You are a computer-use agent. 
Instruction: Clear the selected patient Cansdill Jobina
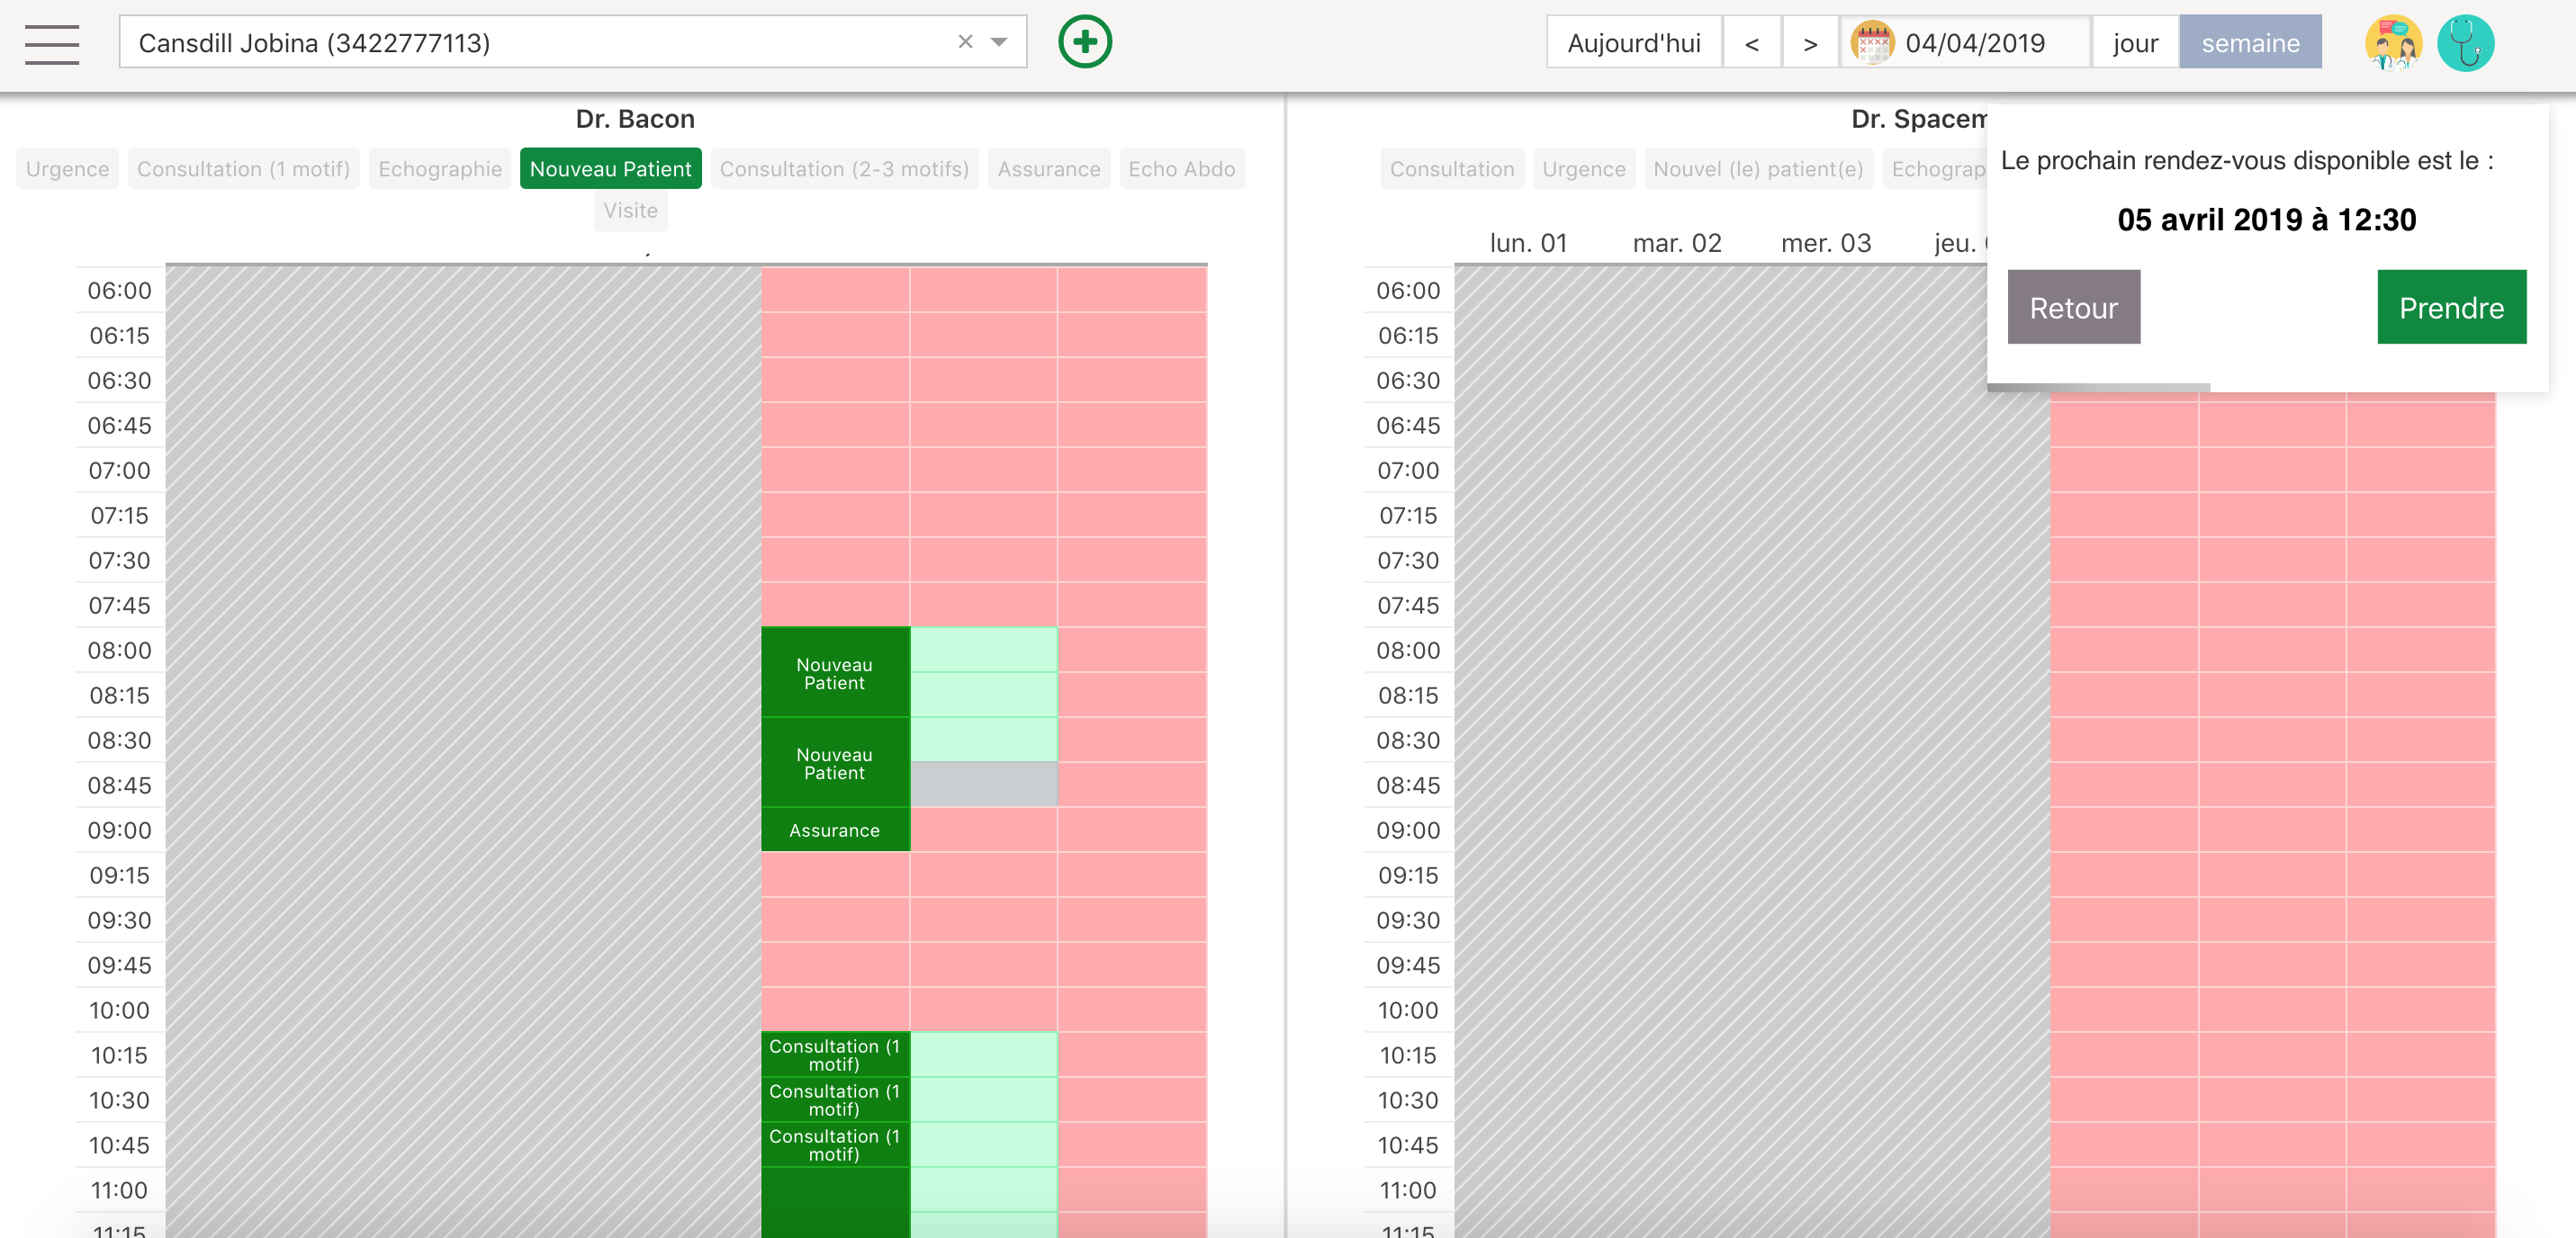pyautogui.click(x=965, y=42)
